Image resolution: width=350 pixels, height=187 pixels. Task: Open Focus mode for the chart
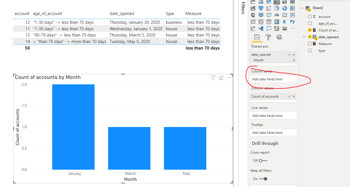(221, 78)
